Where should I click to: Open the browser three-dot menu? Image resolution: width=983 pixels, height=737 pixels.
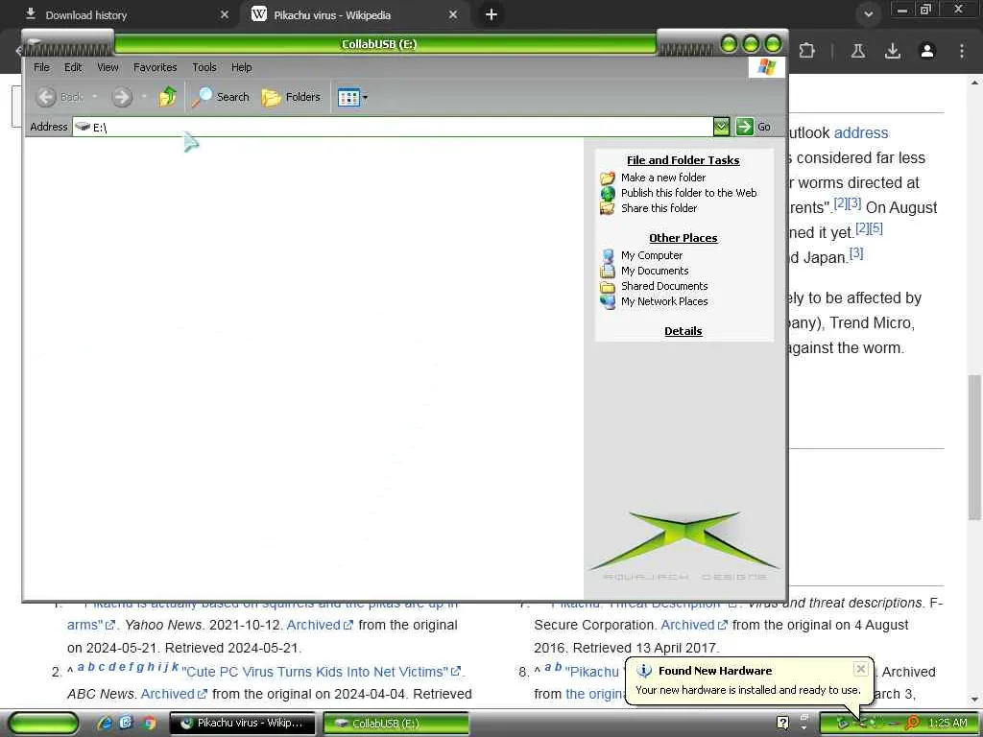(x=962, y=51)
